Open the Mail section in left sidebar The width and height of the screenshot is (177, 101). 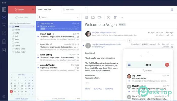coord(4,17)
